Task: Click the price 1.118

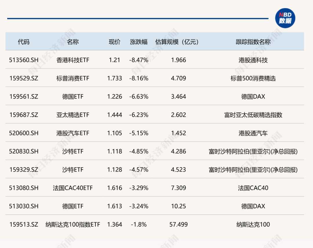Action: pos(114,152)
